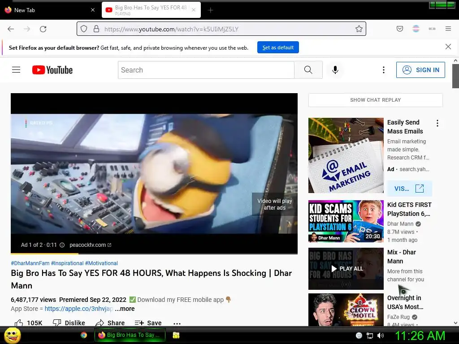Close the Big Bro YouTube tab
The height and width of the screenshot is (344, 459).
(x=194, y=10)
